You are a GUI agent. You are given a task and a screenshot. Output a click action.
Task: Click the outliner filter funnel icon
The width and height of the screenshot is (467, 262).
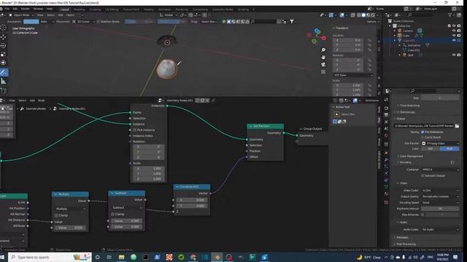(x=450, y=15)
